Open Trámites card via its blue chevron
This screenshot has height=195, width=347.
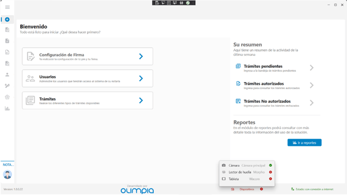tap(141, 100)
